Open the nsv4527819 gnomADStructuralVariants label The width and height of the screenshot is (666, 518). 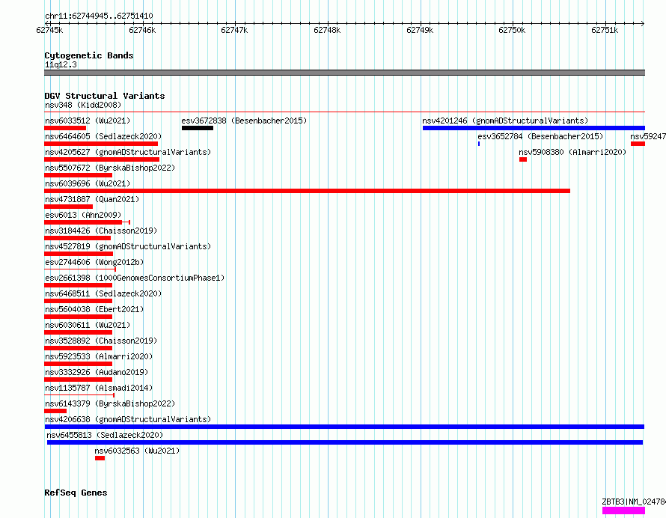click(128, 246)
